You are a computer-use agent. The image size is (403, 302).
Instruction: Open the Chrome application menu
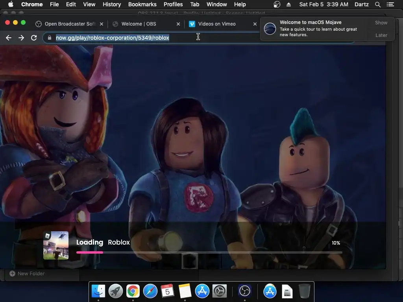click(32, 4)
